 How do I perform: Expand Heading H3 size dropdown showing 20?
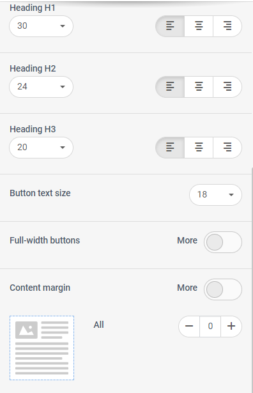point(41,148)
